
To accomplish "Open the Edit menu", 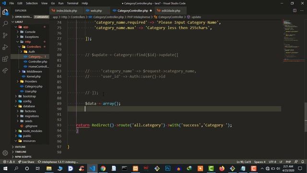I will click(x=20, y=3).
